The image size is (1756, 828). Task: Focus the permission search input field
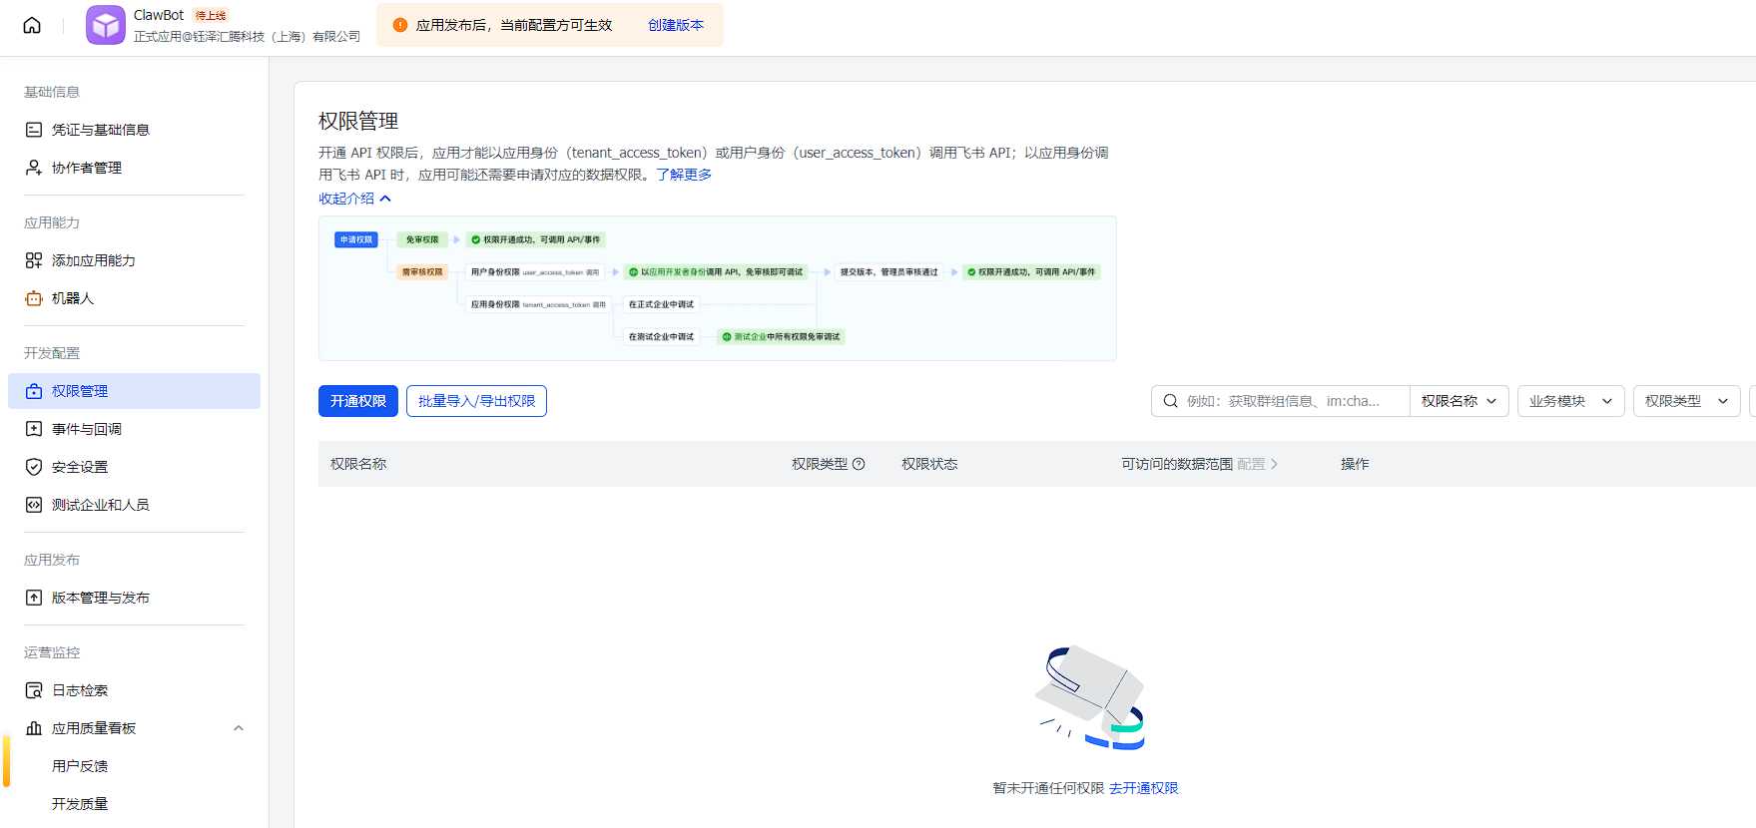coord(1288,401)
